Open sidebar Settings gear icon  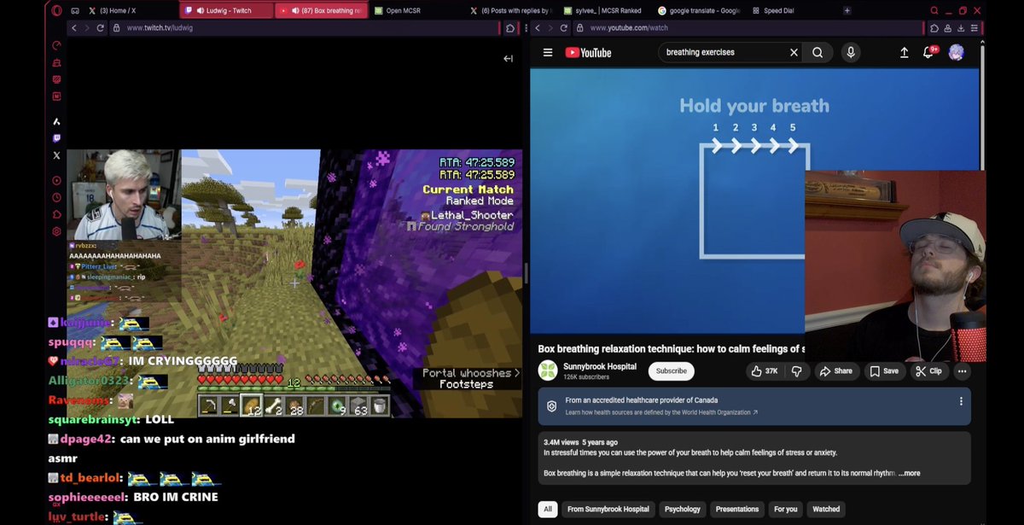pyautogui.click(x=56, y=231)
